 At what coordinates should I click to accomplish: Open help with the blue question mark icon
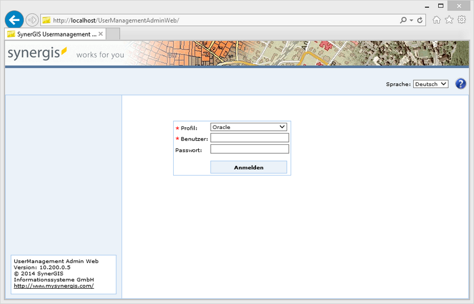click(x=461, y=84)
